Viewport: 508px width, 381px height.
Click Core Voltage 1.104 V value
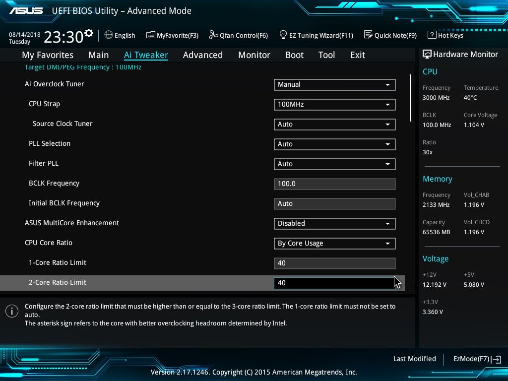tap(474, 125)
